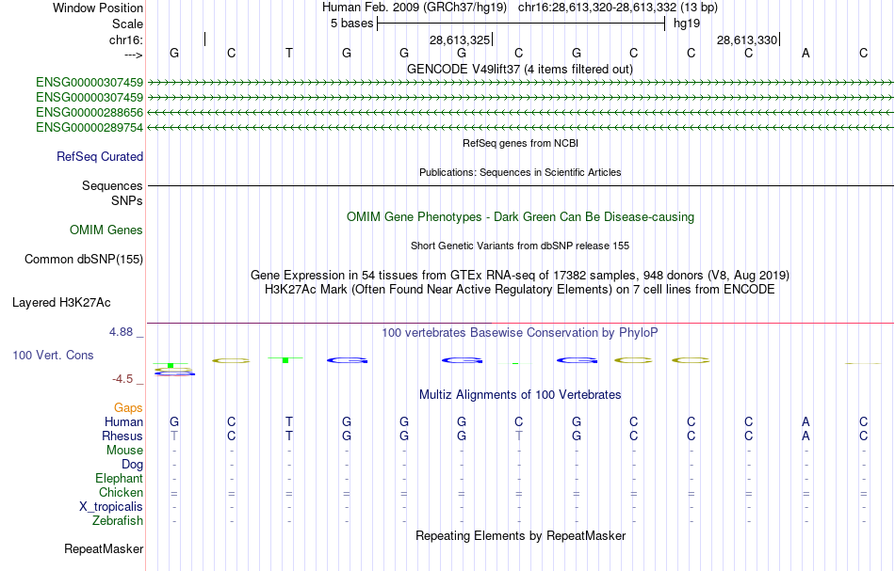The image size is (895, 571).
Task: Select the Rhesus species row label
Action: [x=122, y=436]
